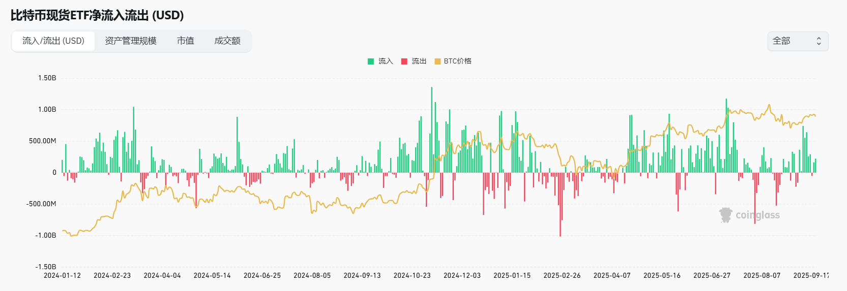Viewport: 847px width, 291px height.
Task: Click the yellow BTC价格 legend square
Action: (x=437, y=61)
